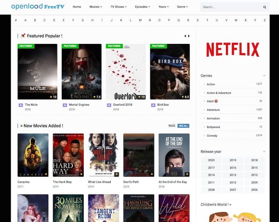Image resolution: width=279 pixels, height=222 pixels.
Task: Click the adult badge icon next to Adult
Action: click(216, 101)
